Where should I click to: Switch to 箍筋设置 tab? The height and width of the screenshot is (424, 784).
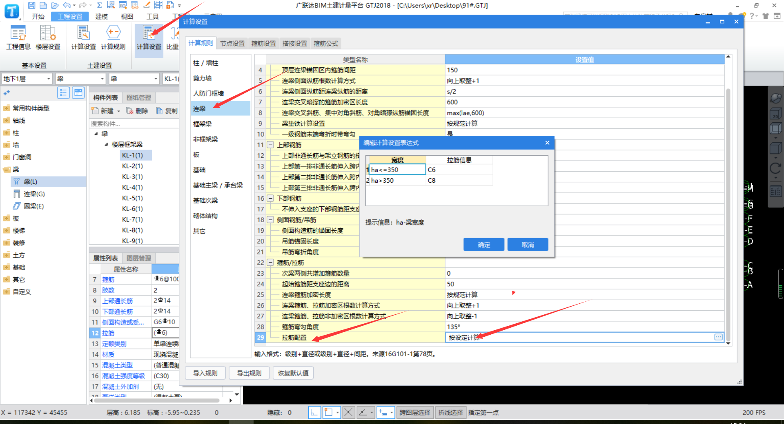coord(263,43)
